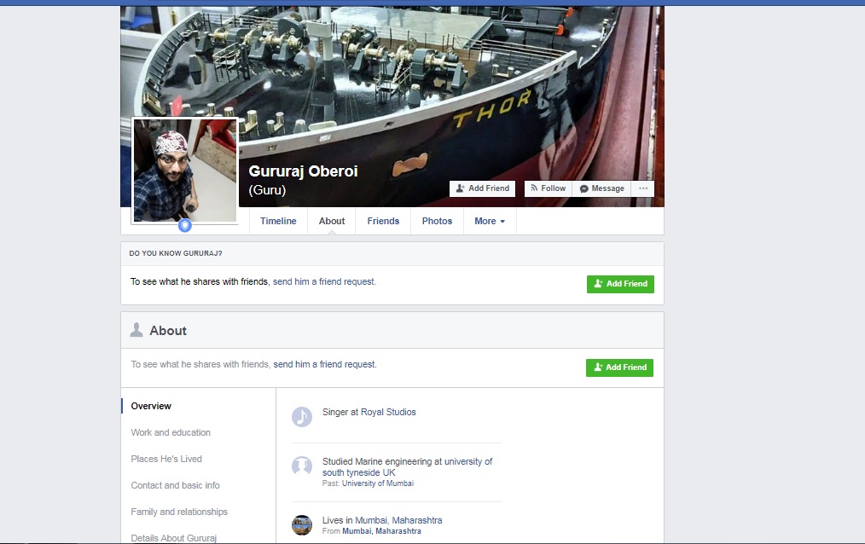Open the Friends tab
The width and height of the screenshot is (865, 544).
click(x=383, y=221)
